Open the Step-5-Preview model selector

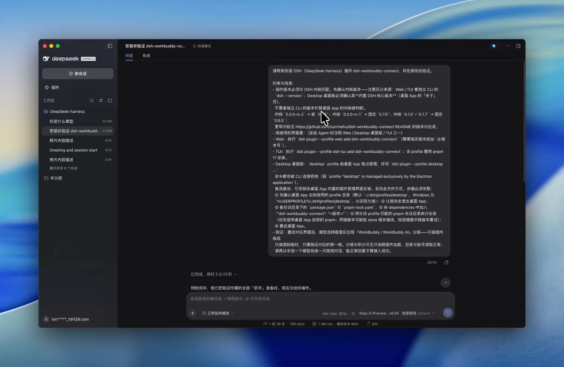[397, 313]
